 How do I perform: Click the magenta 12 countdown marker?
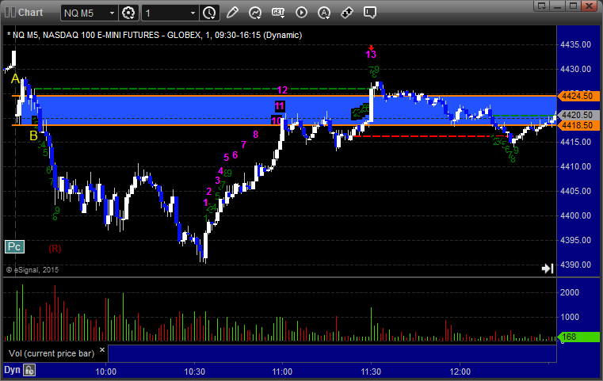[x=282, y=90]
